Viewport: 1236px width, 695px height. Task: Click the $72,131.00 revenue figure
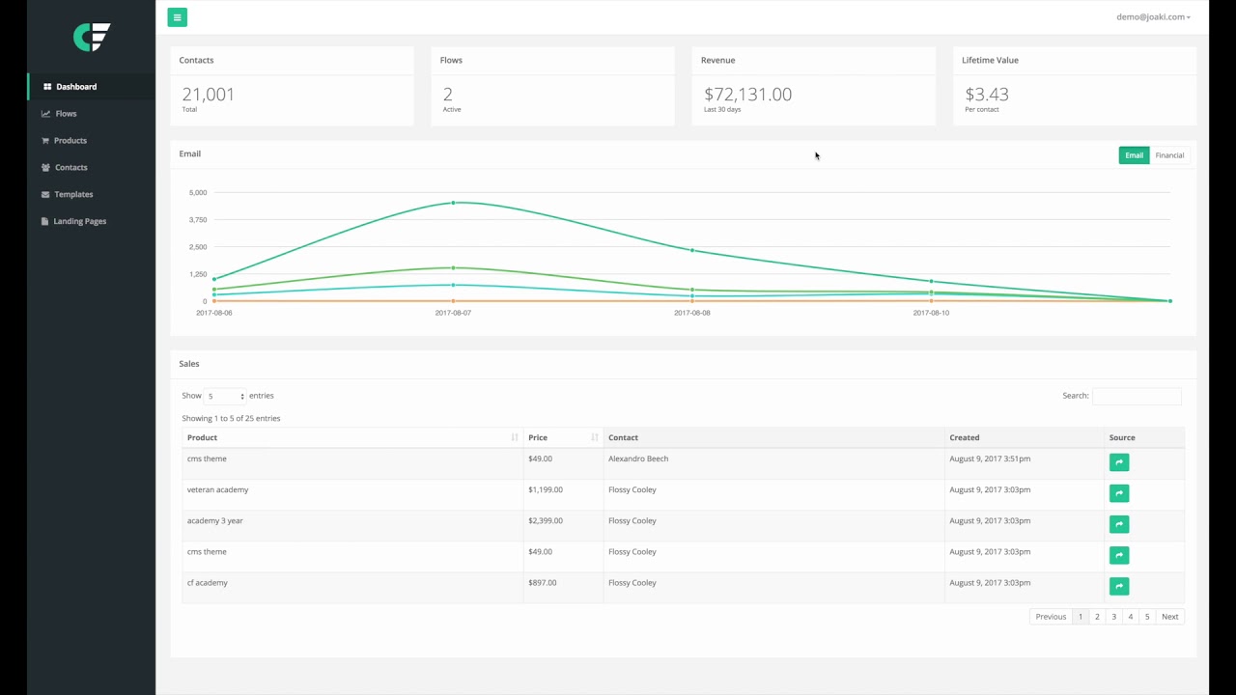click(747, 95)
